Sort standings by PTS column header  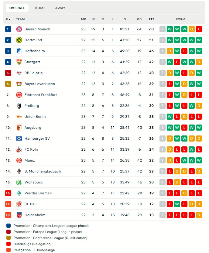click(x=151, y=19)
